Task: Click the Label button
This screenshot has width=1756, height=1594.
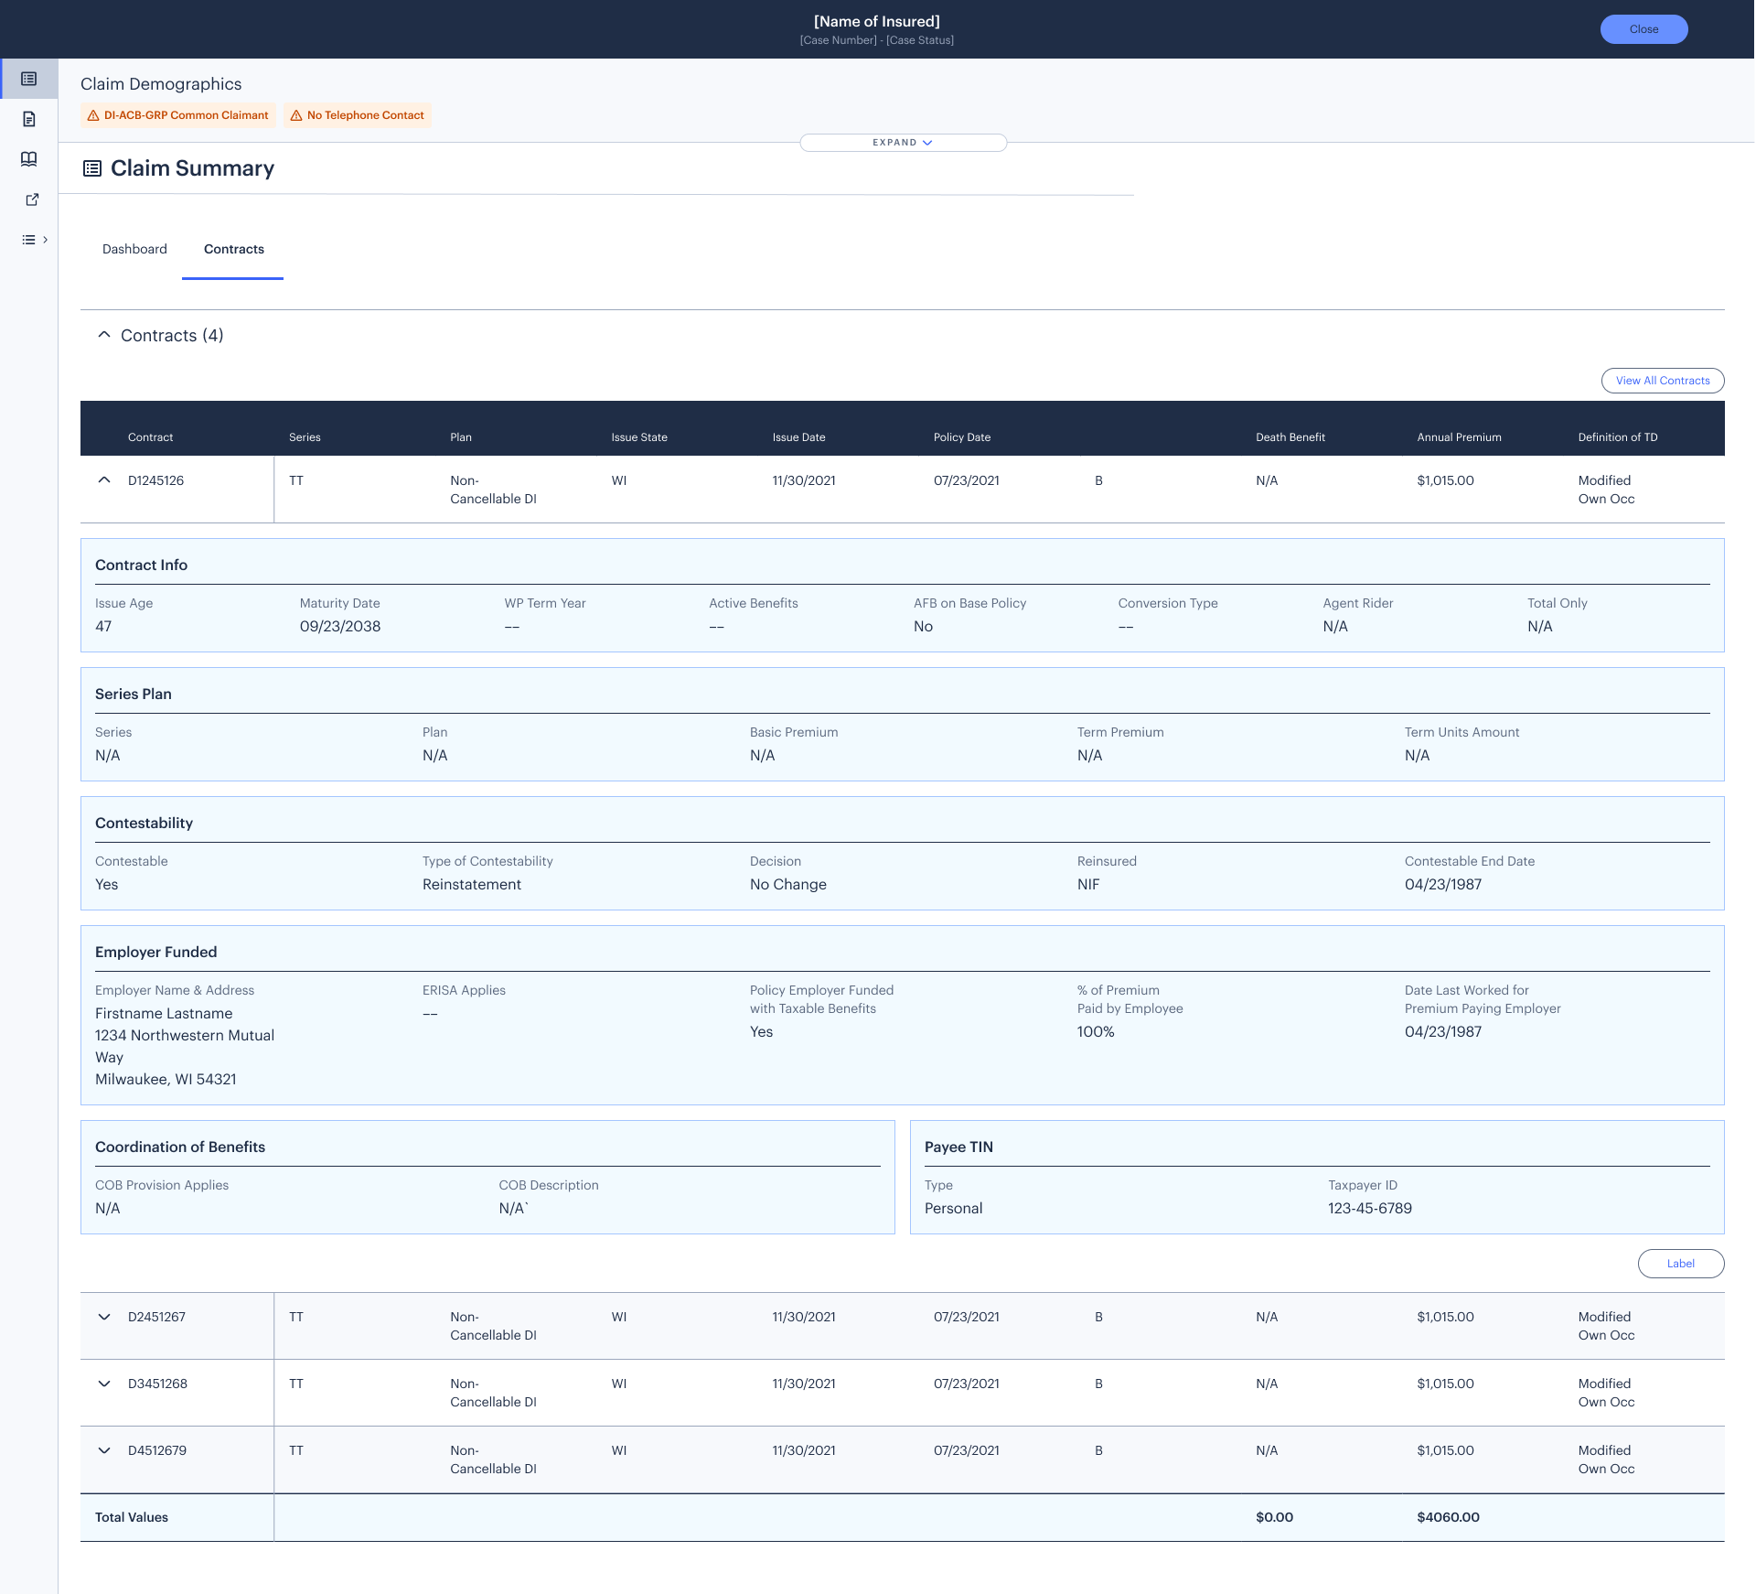Action: [x=1681, y=1264]
